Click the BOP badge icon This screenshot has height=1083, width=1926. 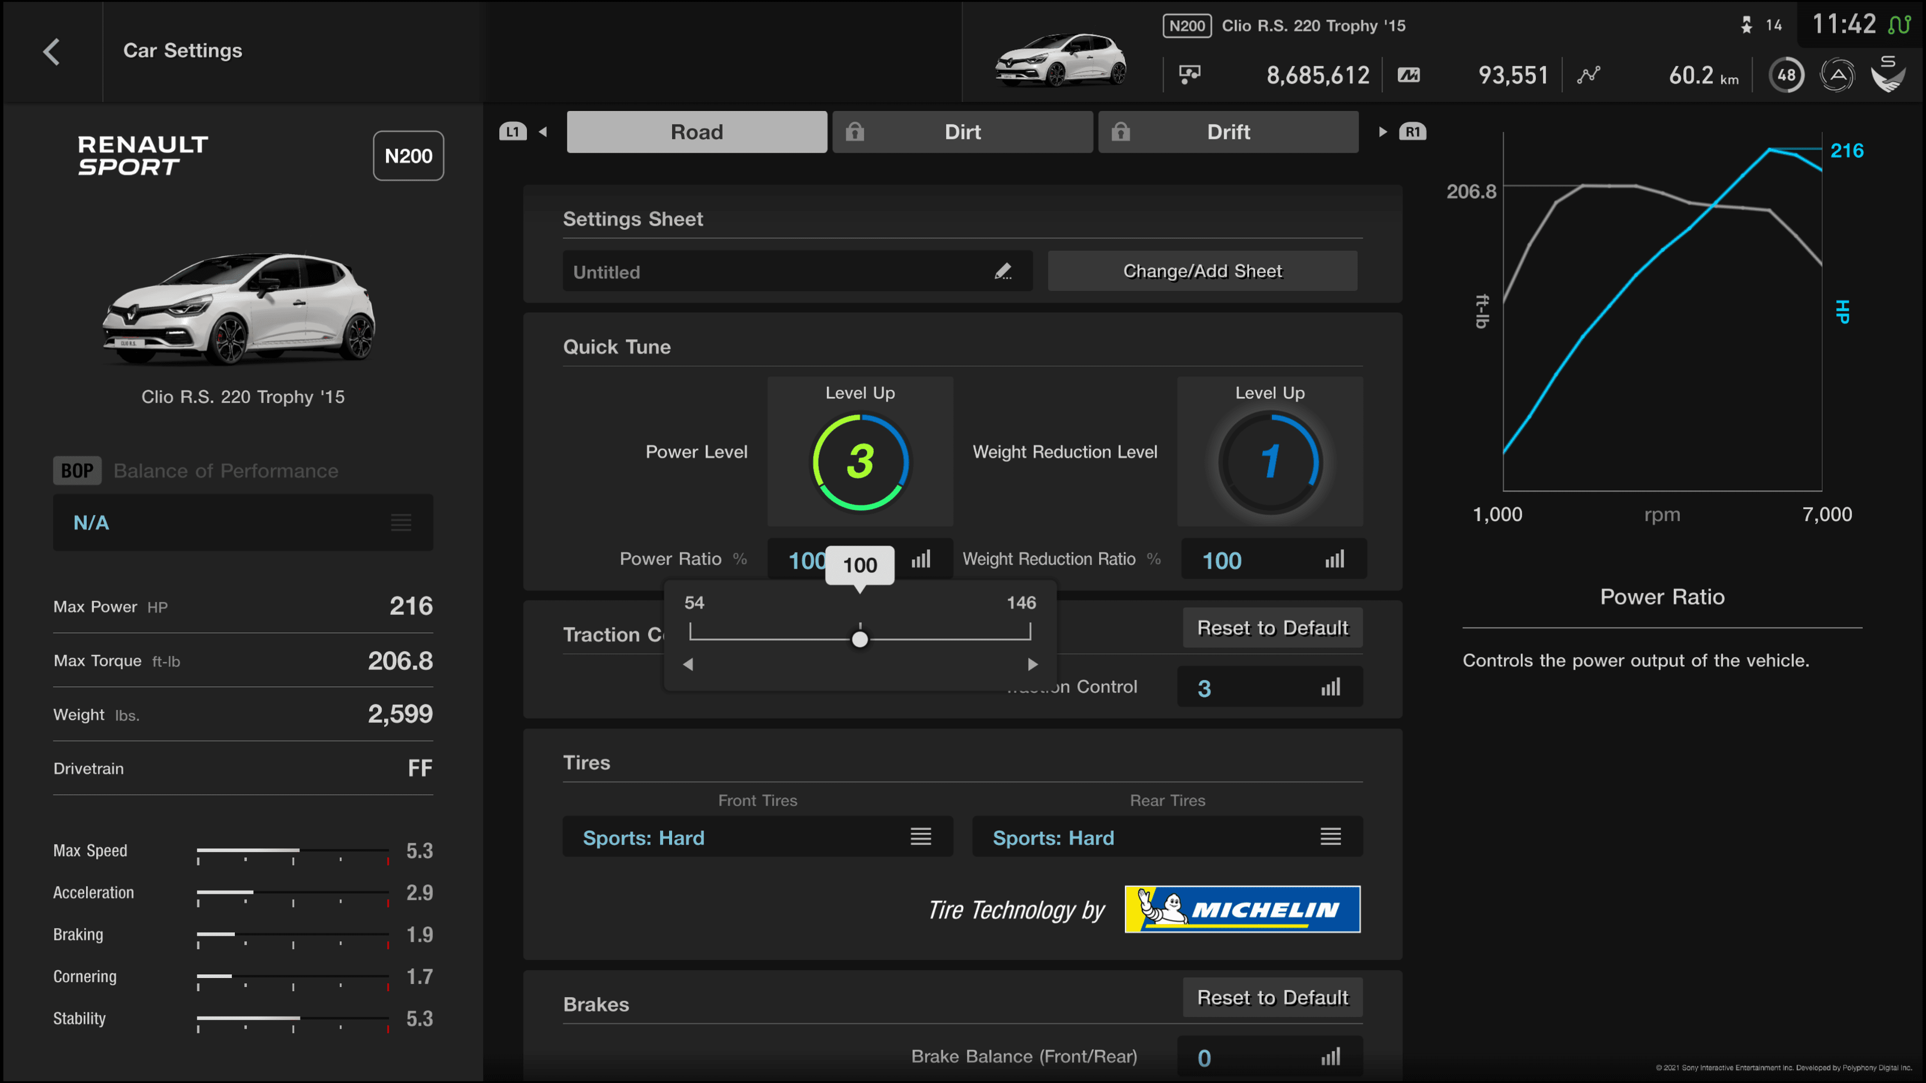[77, 471]
